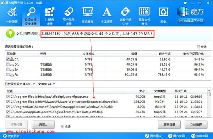Click the 检查更新 text label
This screenshot has width=213, height=139.
13,136
